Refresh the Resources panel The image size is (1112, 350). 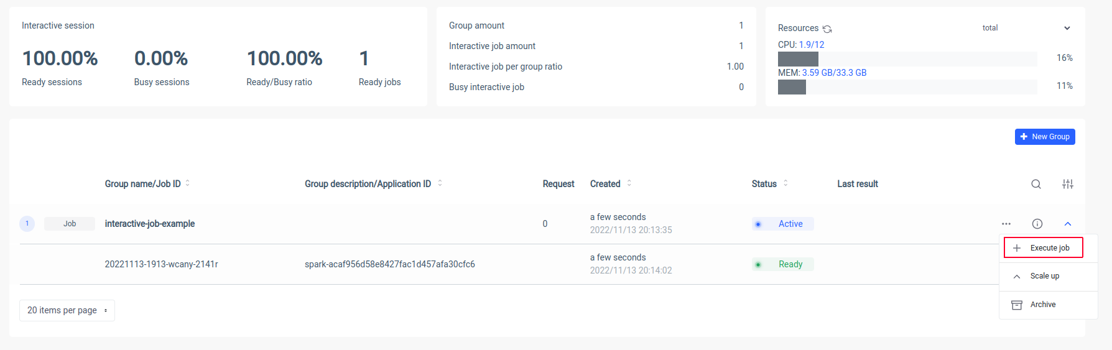click(x=827, y=29)
